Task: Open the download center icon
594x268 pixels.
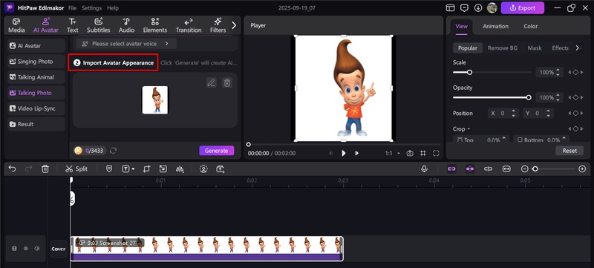Action: (x=478, y=8)
